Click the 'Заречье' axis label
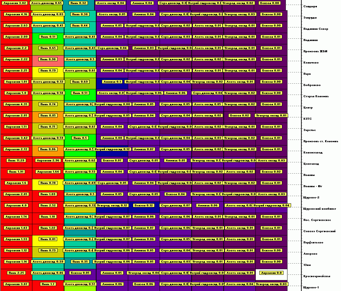341x291 pixels. (x=310, y=130)
